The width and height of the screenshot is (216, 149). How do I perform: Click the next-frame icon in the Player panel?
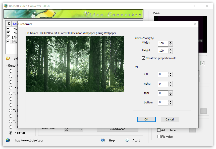(202, 63)
